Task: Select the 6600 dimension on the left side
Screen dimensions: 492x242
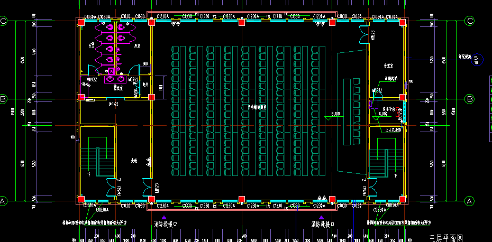Action: [x=22, y=60]
